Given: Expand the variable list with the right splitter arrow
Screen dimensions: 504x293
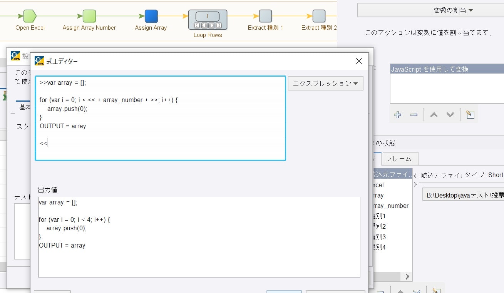Looking at the screenshot, I should [415, 184].
